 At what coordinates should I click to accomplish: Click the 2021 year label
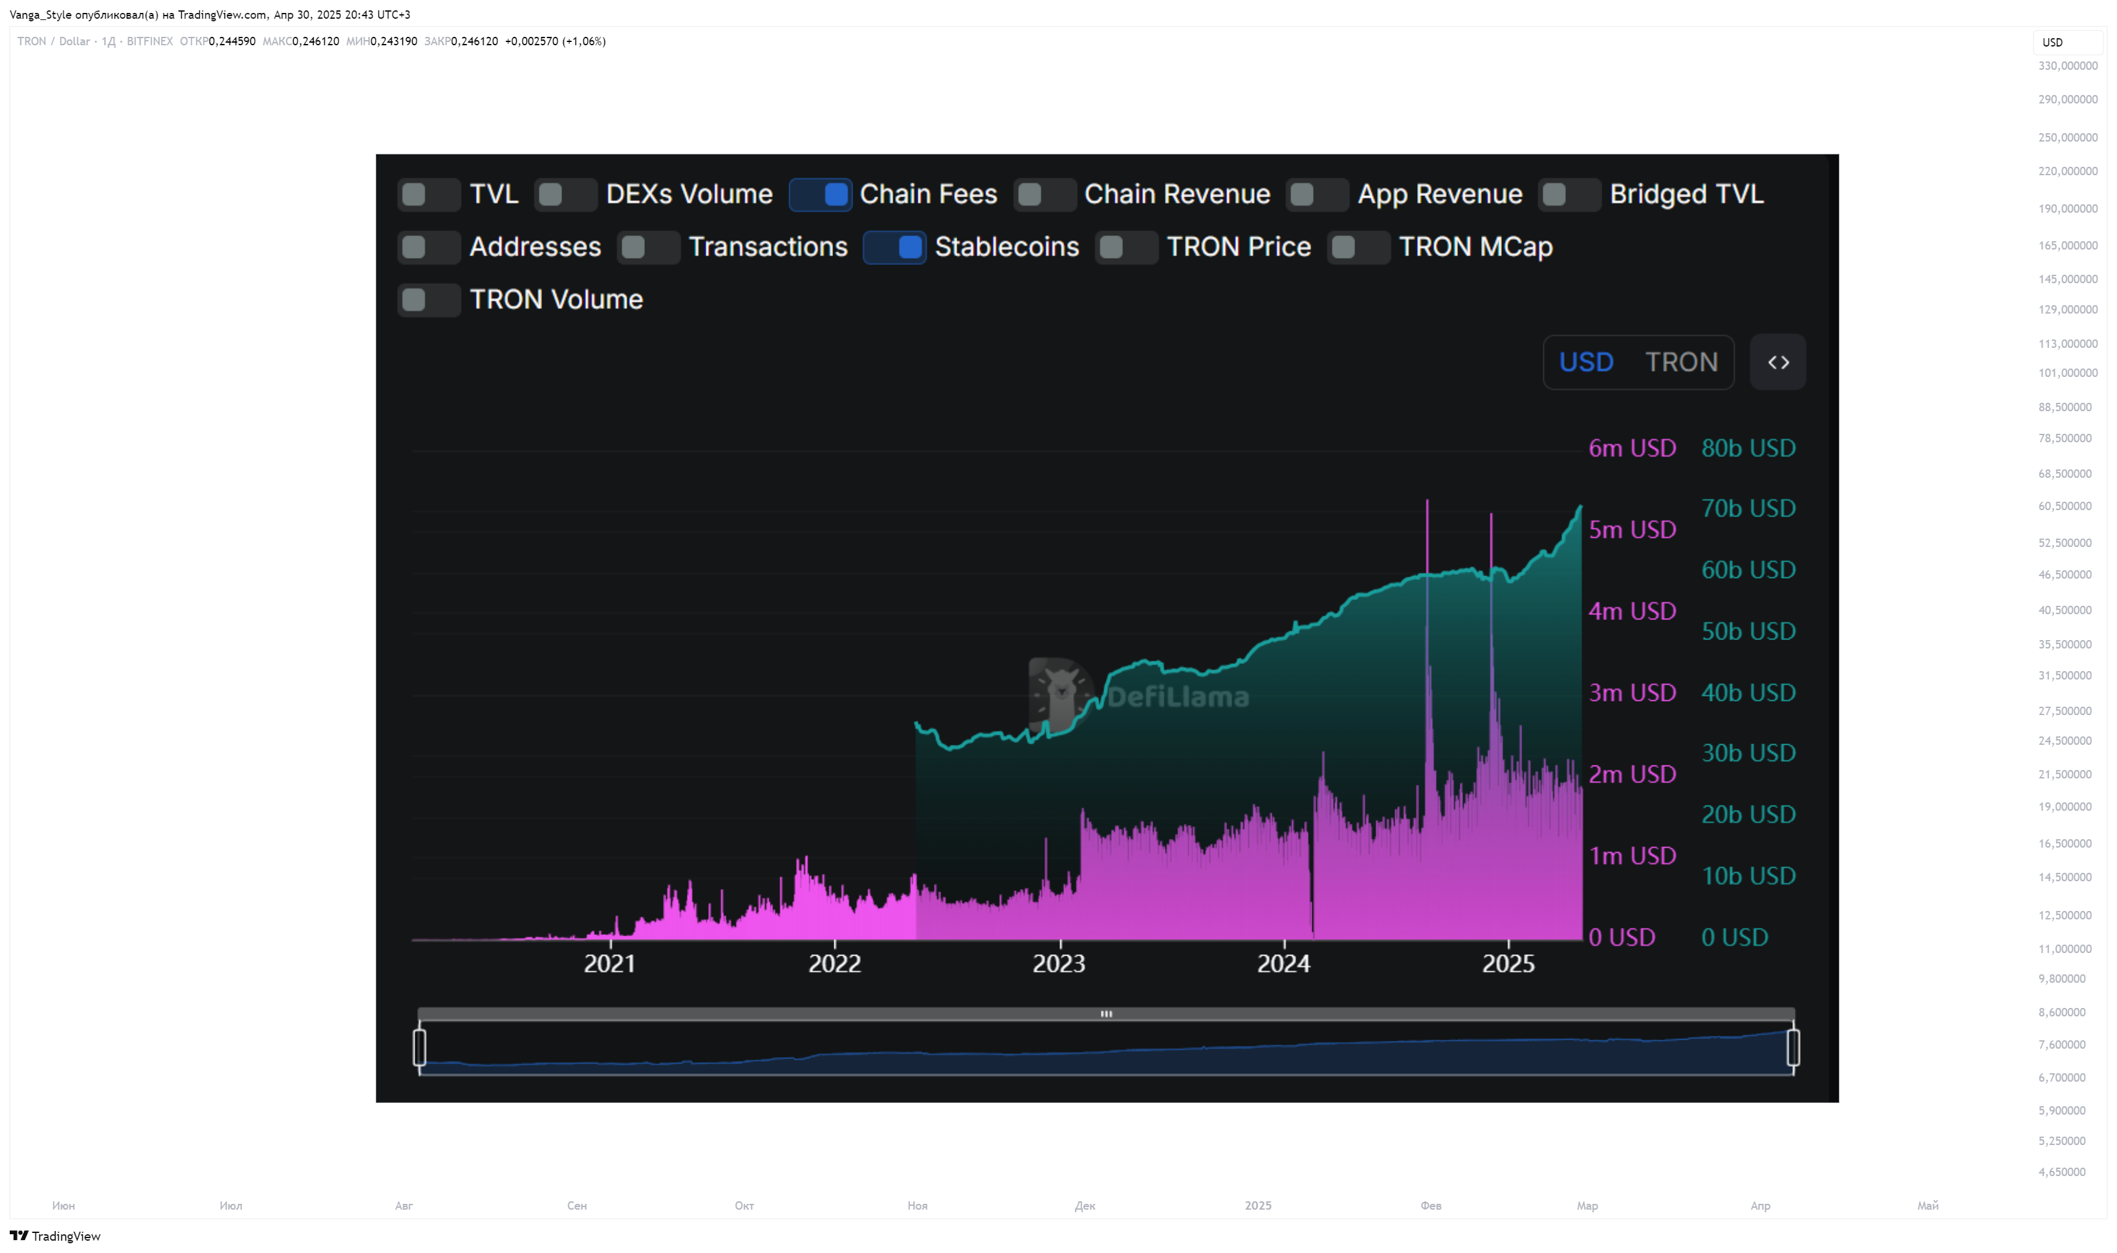point(610,964)
